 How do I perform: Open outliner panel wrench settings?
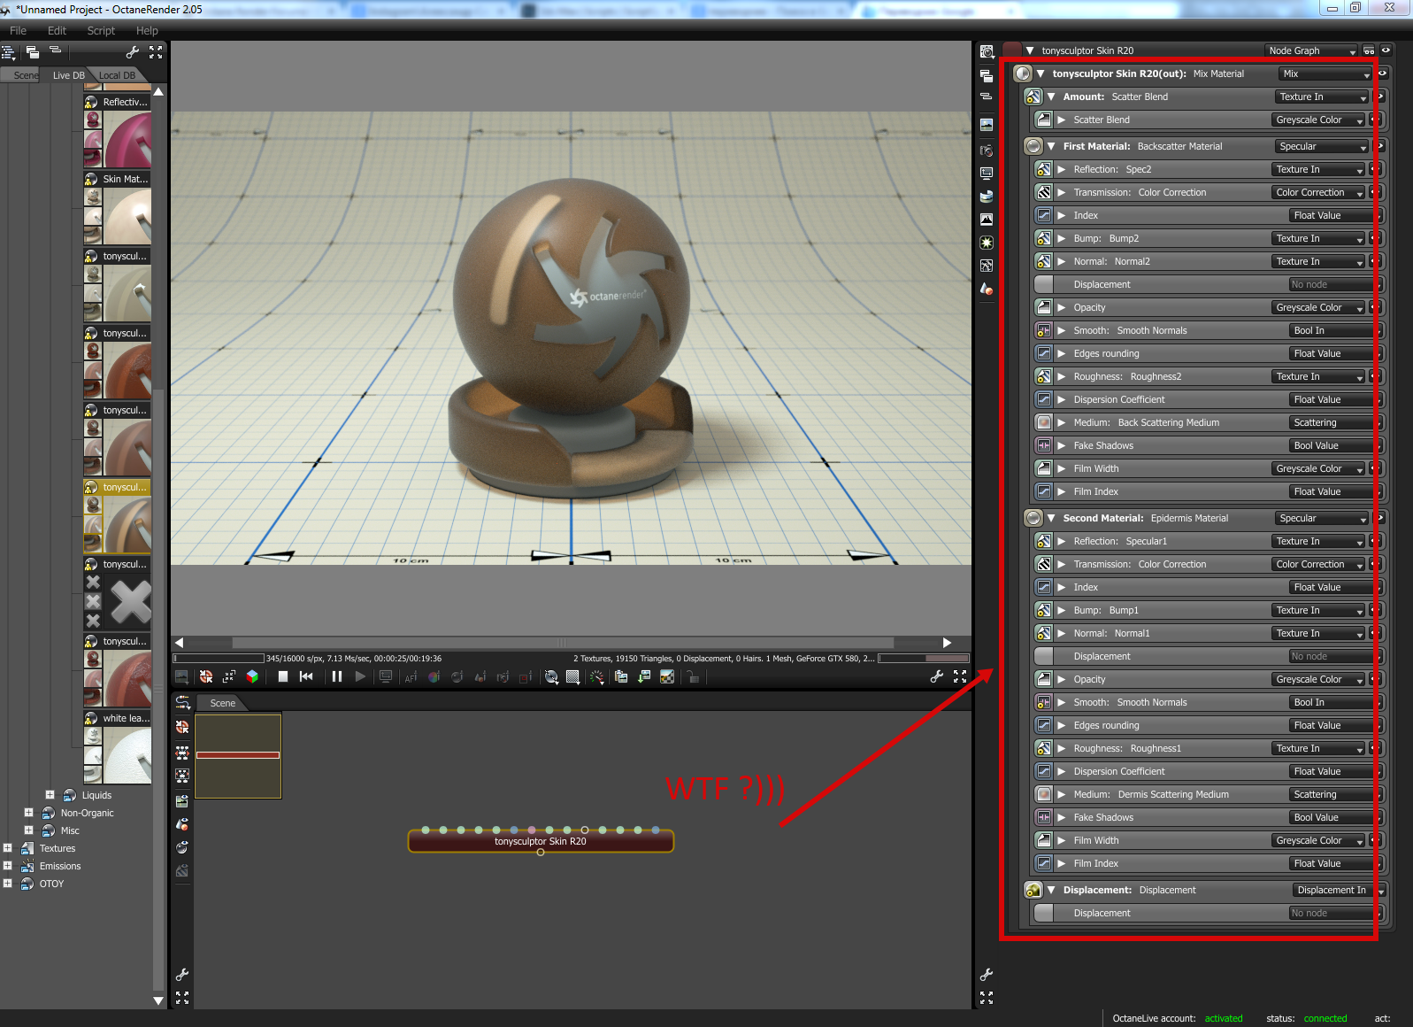tap(133, 52)
